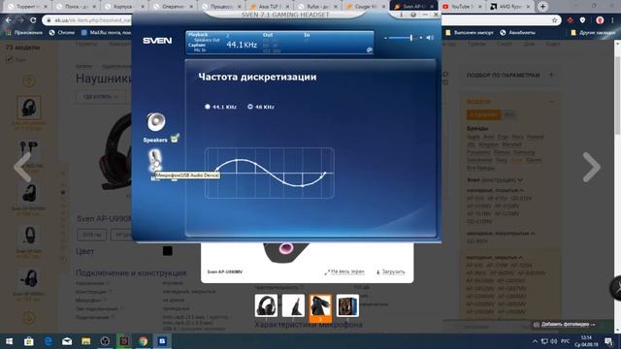Toggle the Speakers default-device checkmark
The height and width of the screenshot is (349, 621).
[175, 139]
